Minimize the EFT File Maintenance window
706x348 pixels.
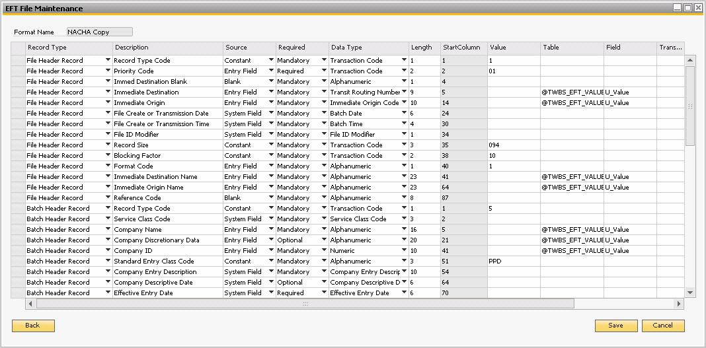tap(677, 8)
